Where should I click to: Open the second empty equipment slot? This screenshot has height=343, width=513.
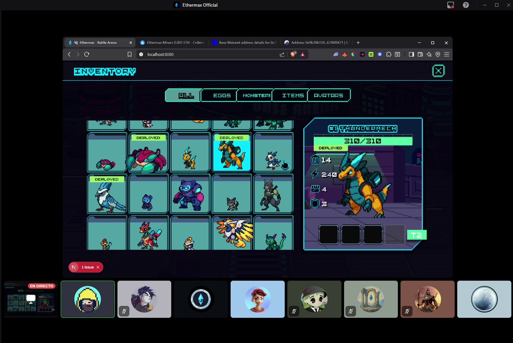pos(351,234)
